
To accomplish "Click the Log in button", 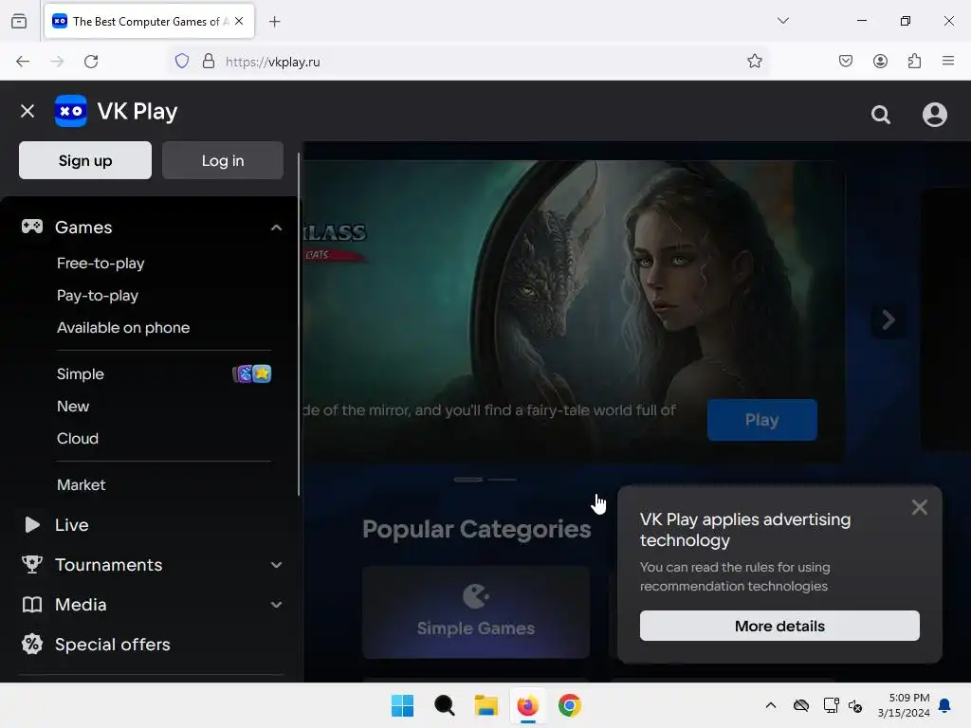I will tap(223, 160).
